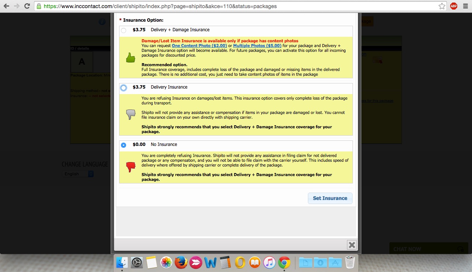
Task: Open the English language dropdown
Action: 79,174
